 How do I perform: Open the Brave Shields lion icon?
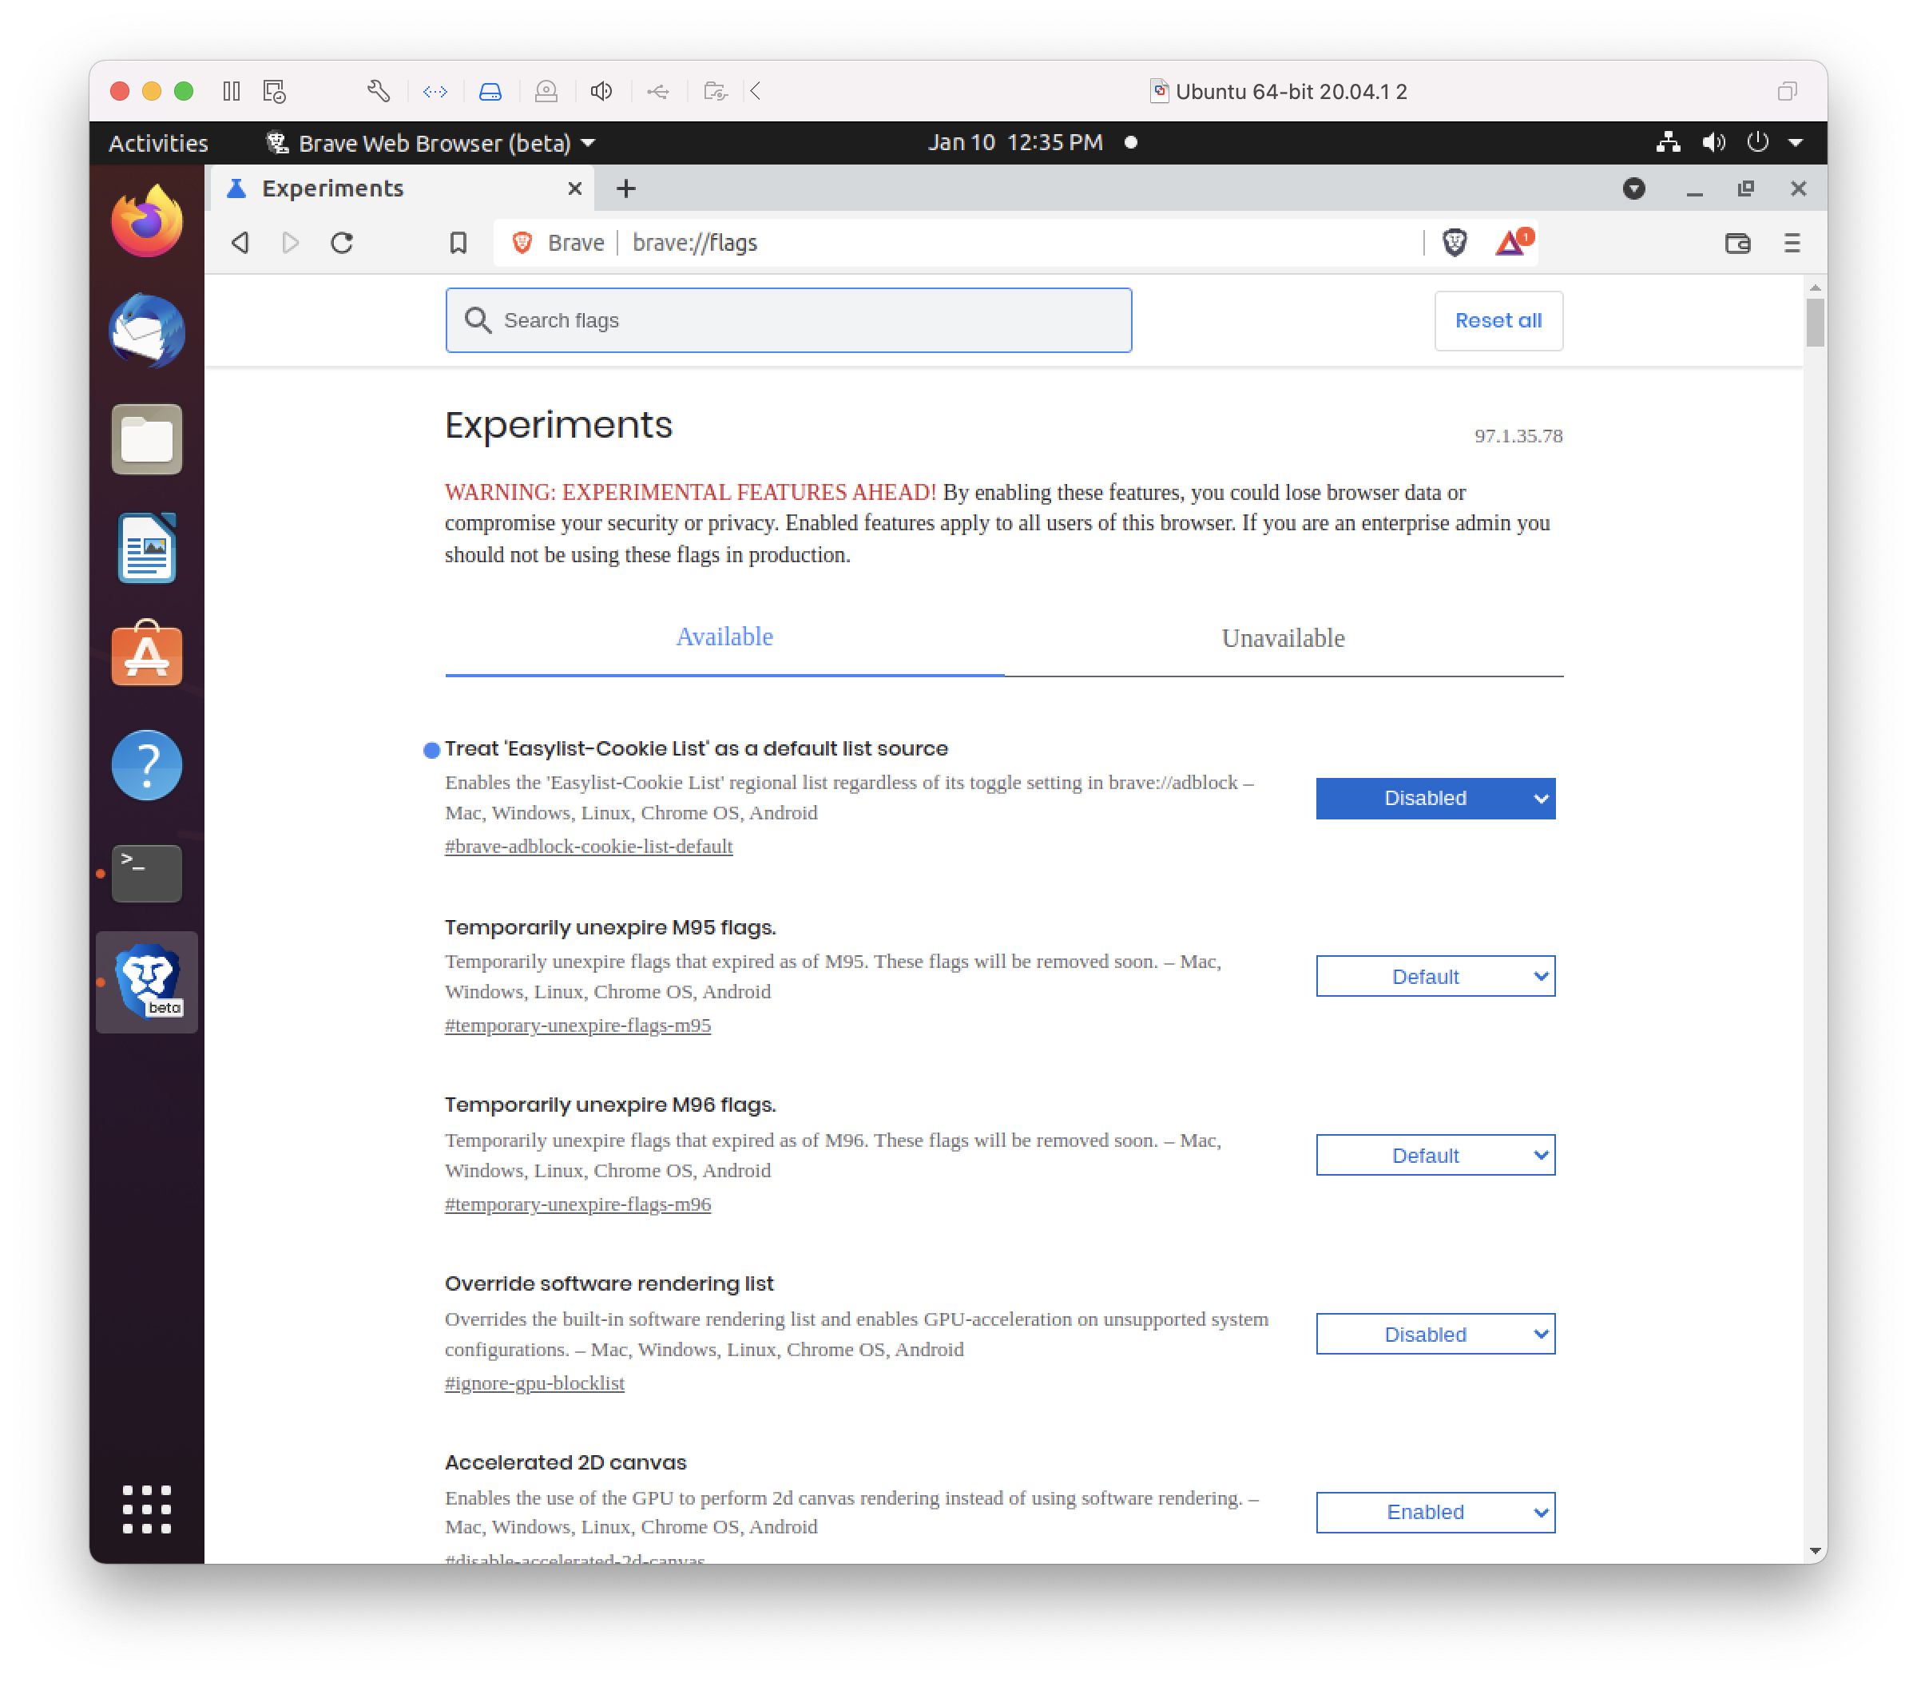tap(1455, 243)
